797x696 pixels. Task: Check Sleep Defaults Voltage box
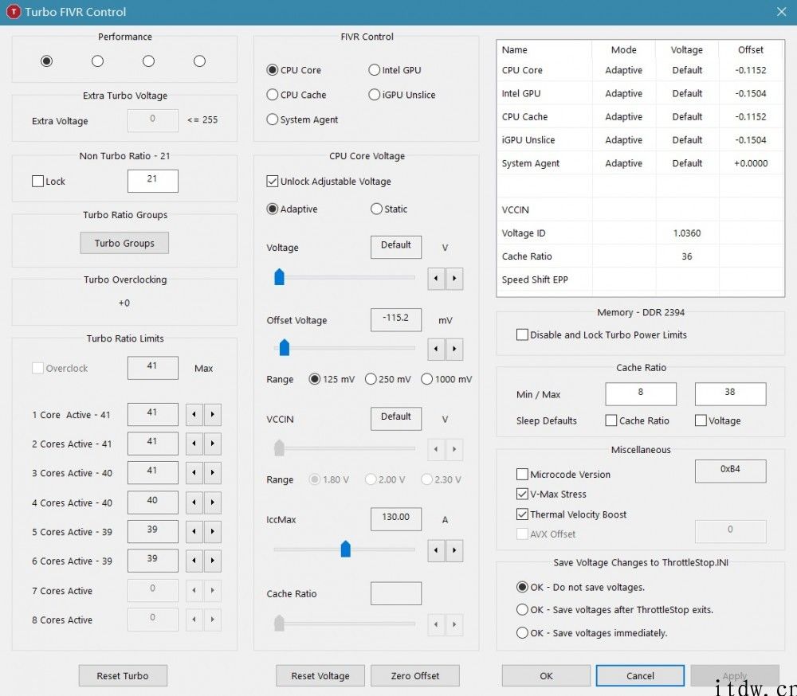click(x=718, y=420)
